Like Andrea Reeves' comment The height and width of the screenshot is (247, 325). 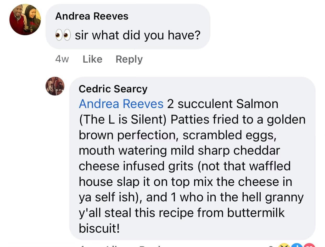tap(92, 59)
